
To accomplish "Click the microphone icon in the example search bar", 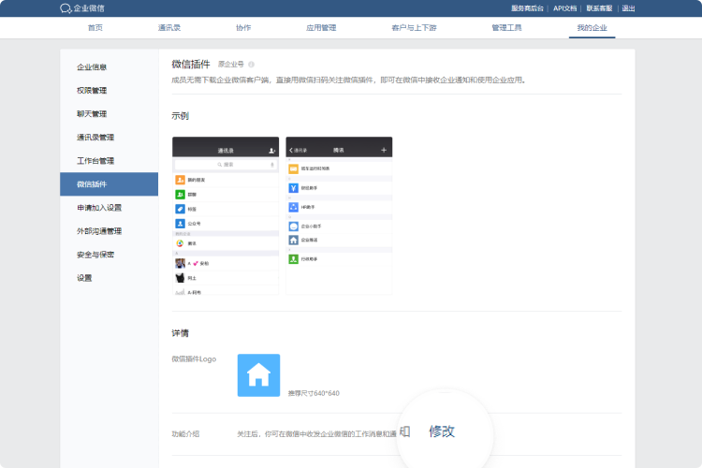I will 272,165.
